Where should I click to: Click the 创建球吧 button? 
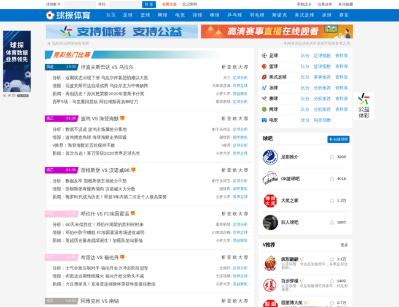click(x=338, y=139)
